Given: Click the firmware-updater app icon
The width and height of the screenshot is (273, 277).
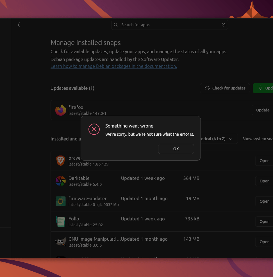Looking at the screenshot, I should point(60,201).
